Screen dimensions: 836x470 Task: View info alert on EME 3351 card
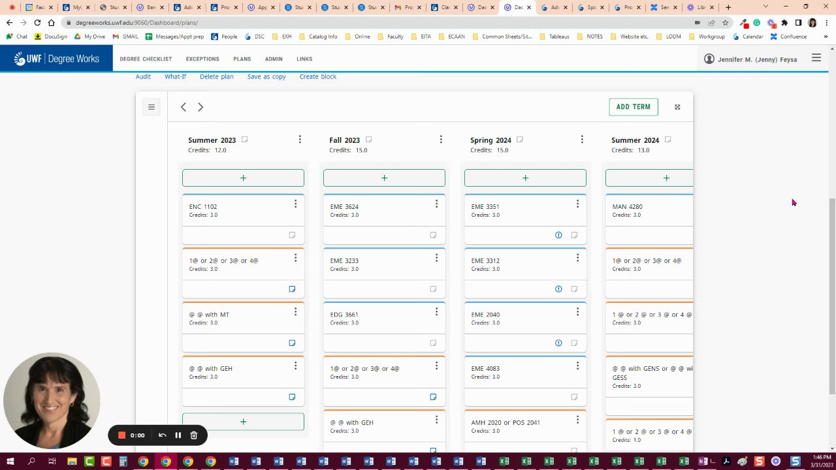(x=558, y=235)
